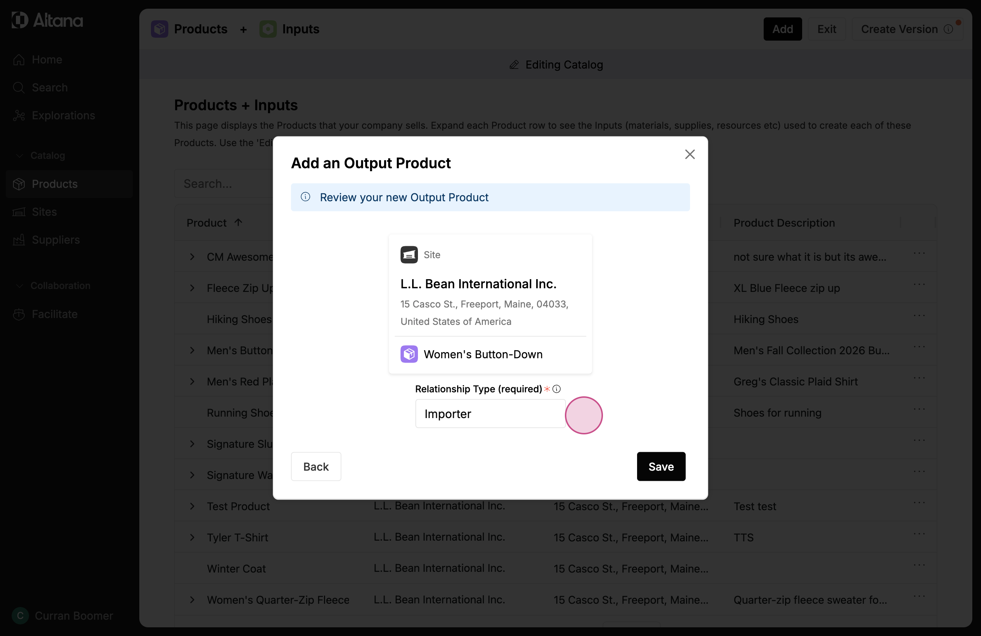Click 'Shoes for running' description
This screenshot has height=636, width=981.
(x=777, y=413)
